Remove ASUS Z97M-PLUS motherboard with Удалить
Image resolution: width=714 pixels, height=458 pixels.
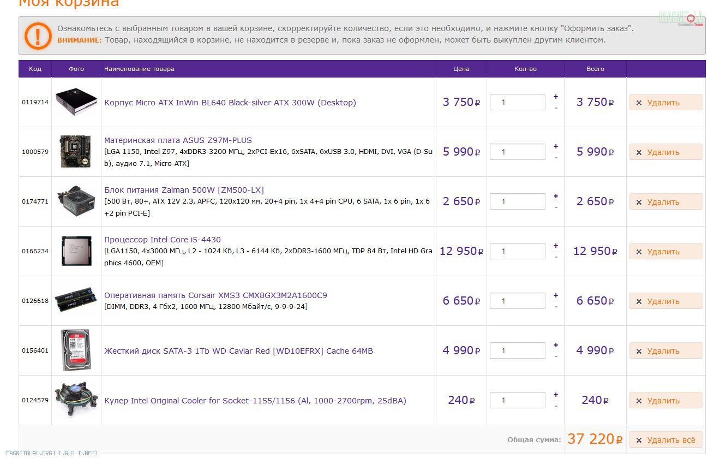point(665,152)
